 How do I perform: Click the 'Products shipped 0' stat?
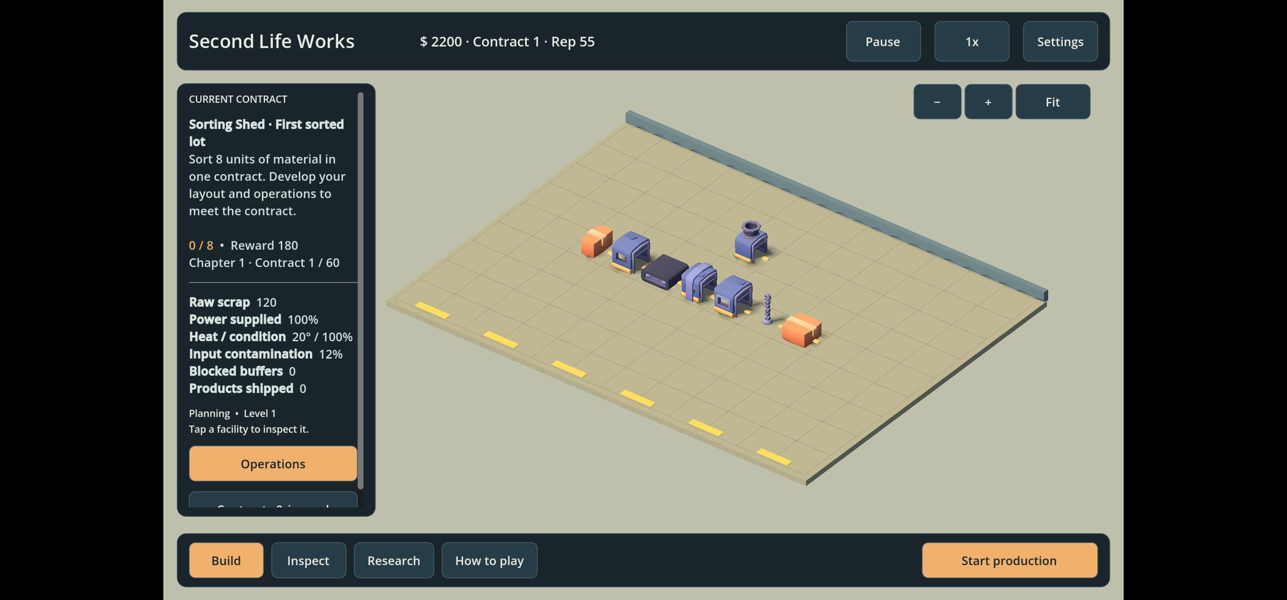(248, 389)
